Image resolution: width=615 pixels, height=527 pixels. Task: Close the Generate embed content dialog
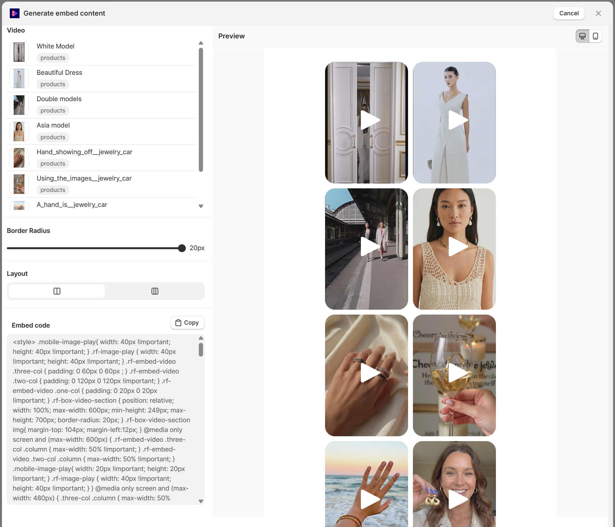pos(598,13)
